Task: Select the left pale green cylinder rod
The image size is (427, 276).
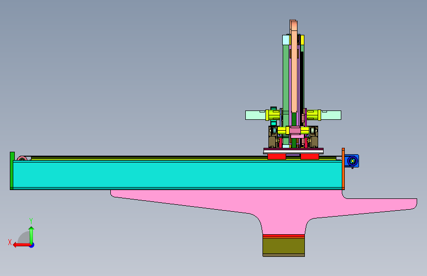Action: (x=256, y=115)
